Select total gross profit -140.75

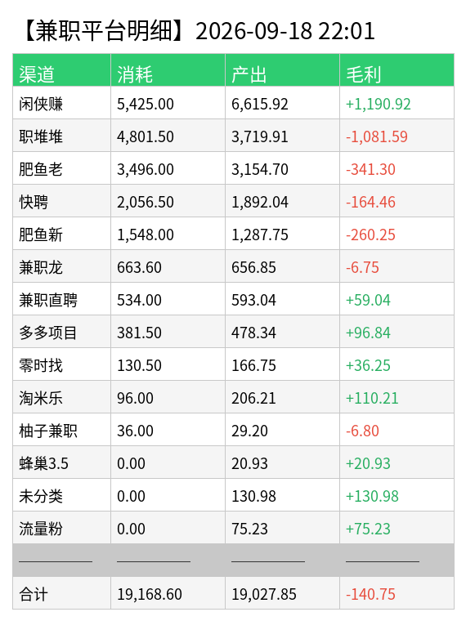click(x=370, y=595)
